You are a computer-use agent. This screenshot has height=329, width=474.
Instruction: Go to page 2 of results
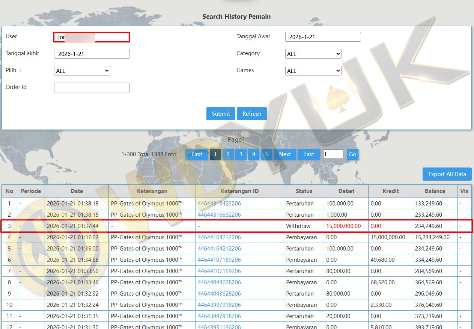pyautogui.click(x=228, y=154)
